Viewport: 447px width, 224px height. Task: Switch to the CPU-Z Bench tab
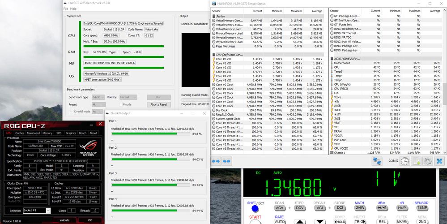click(83, 133)
